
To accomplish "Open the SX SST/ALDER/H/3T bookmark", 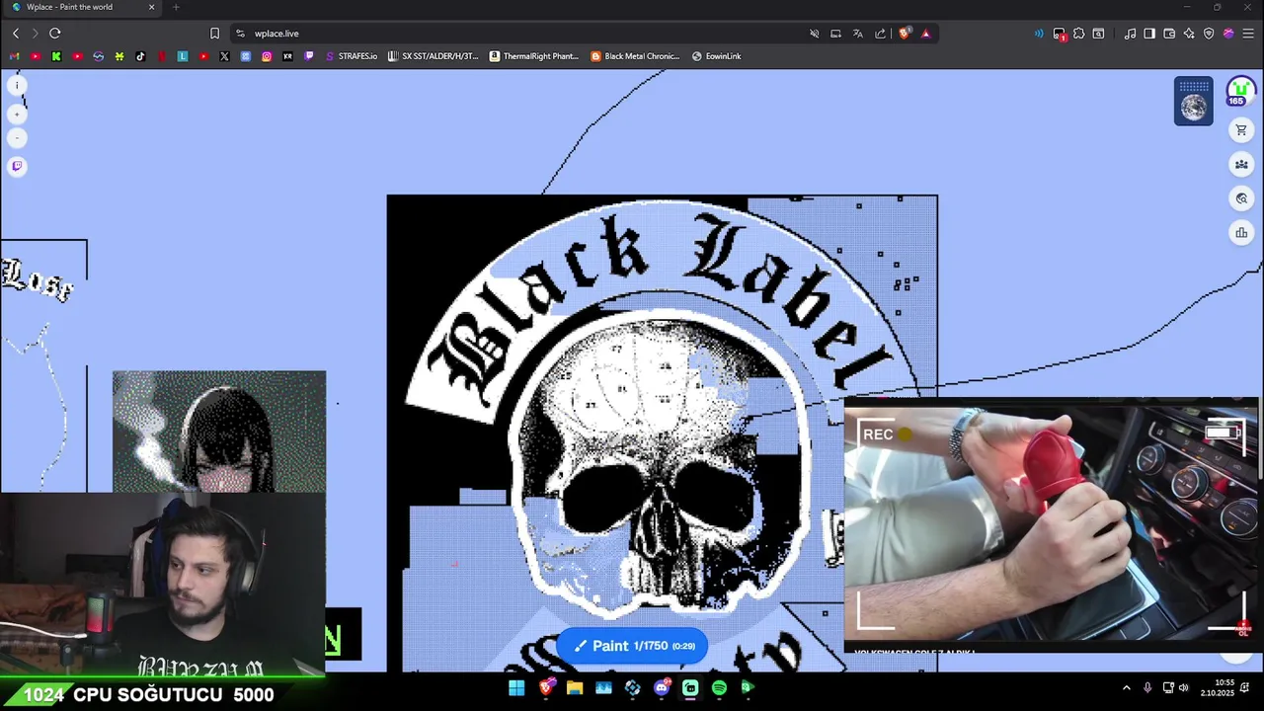I will click(434, 56).
